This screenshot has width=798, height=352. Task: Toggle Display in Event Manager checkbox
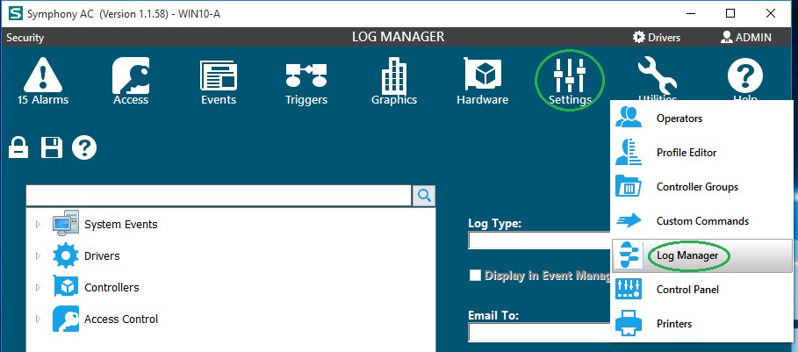coord(475,276)
